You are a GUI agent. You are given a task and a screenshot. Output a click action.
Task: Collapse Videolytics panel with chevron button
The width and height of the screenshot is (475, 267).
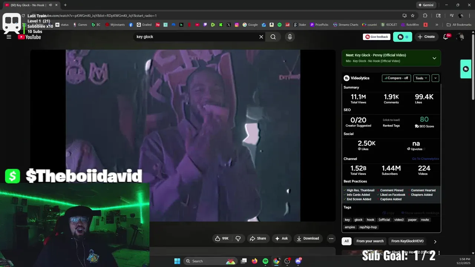click(x=435, y=78)
